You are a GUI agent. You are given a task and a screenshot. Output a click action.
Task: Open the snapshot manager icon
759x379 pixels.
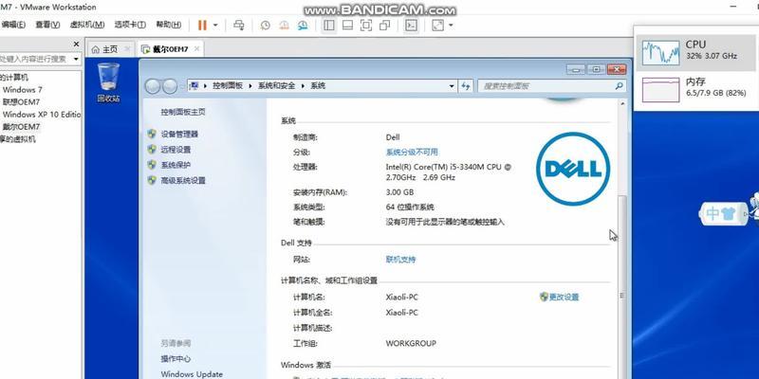pos(303,26)
